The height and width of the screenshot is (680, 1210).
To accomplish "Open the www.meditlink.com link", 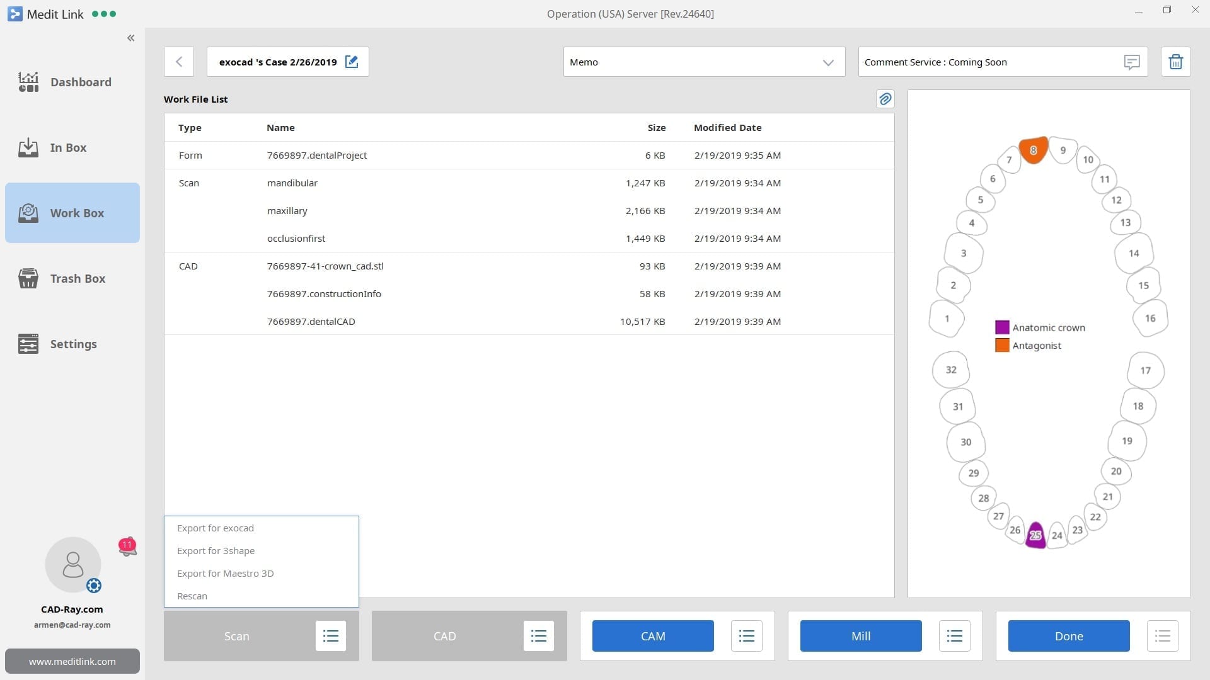I will pos(72,661).
